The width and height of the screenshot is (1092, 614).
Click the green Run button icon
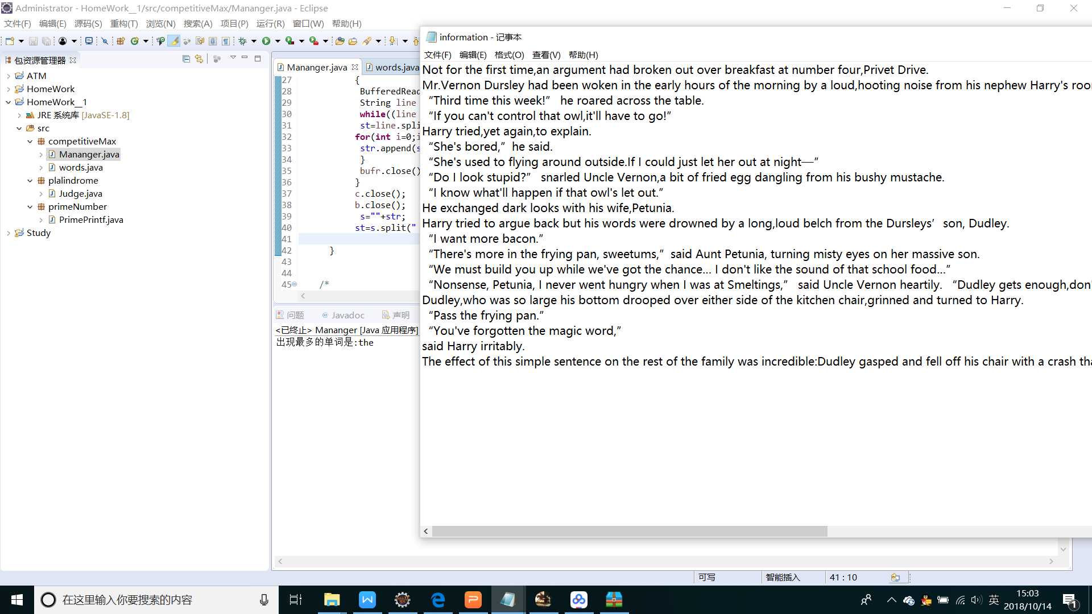(x=266, y=41)
